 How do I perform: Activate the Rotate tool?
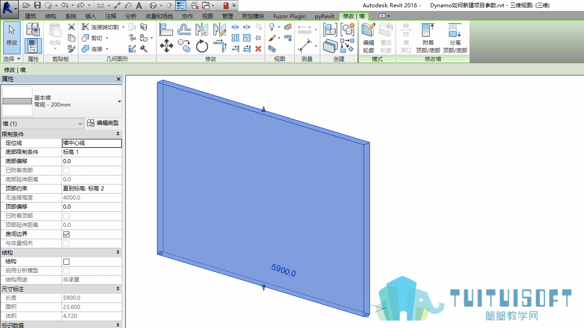202,46
